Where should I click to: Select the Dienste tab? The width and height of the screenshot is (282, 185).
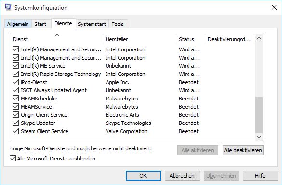(63, 23)
